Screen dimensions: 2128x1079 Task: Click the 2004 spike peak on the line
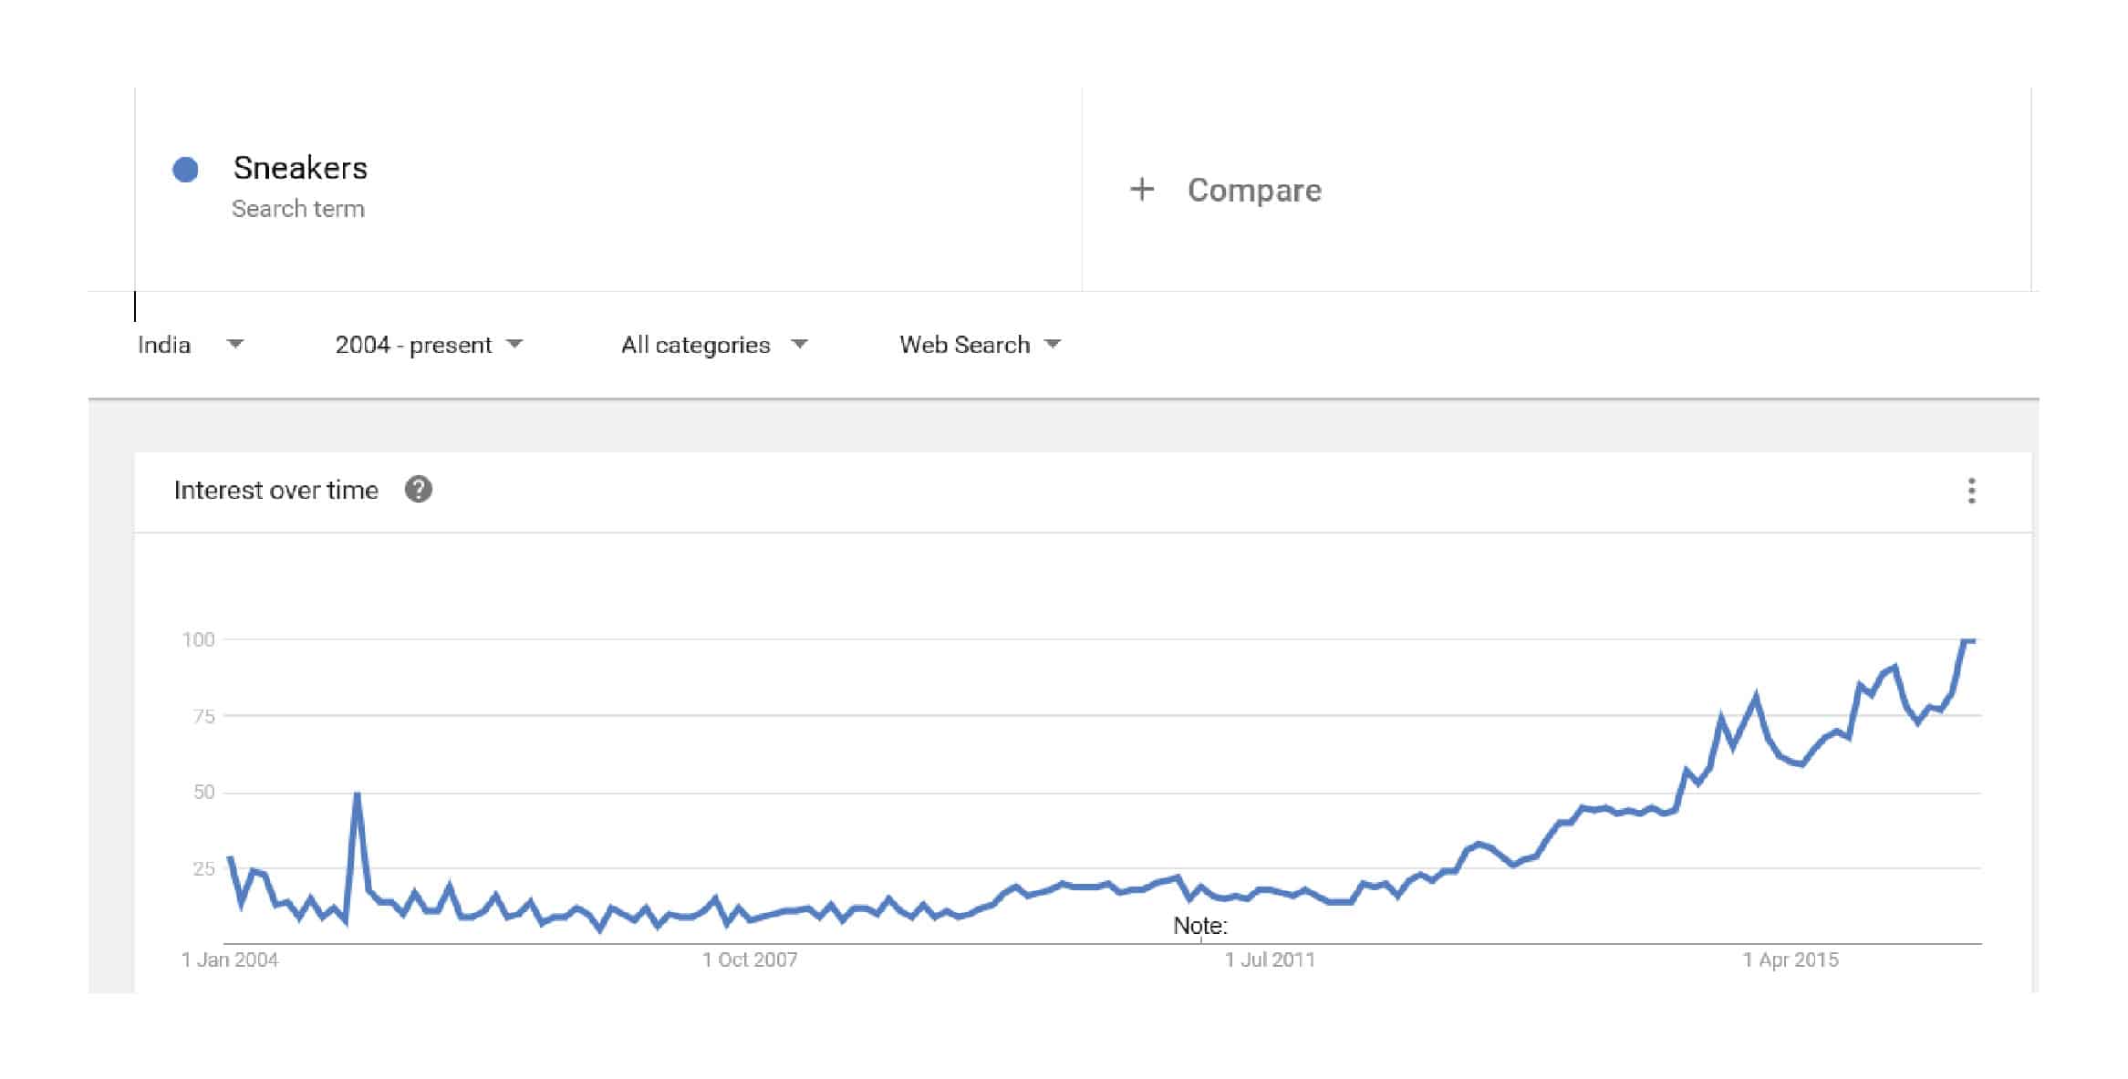coord(357,794)
